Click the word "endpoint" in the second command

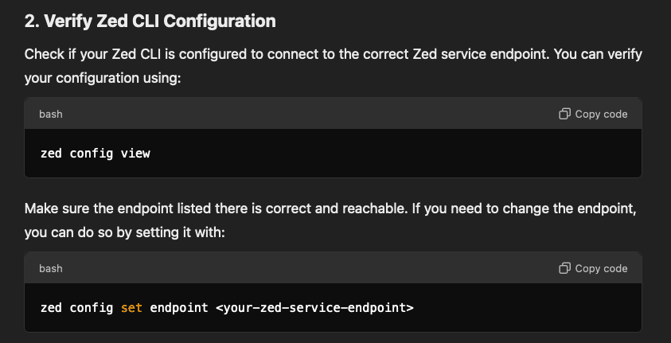click(178, 306)
